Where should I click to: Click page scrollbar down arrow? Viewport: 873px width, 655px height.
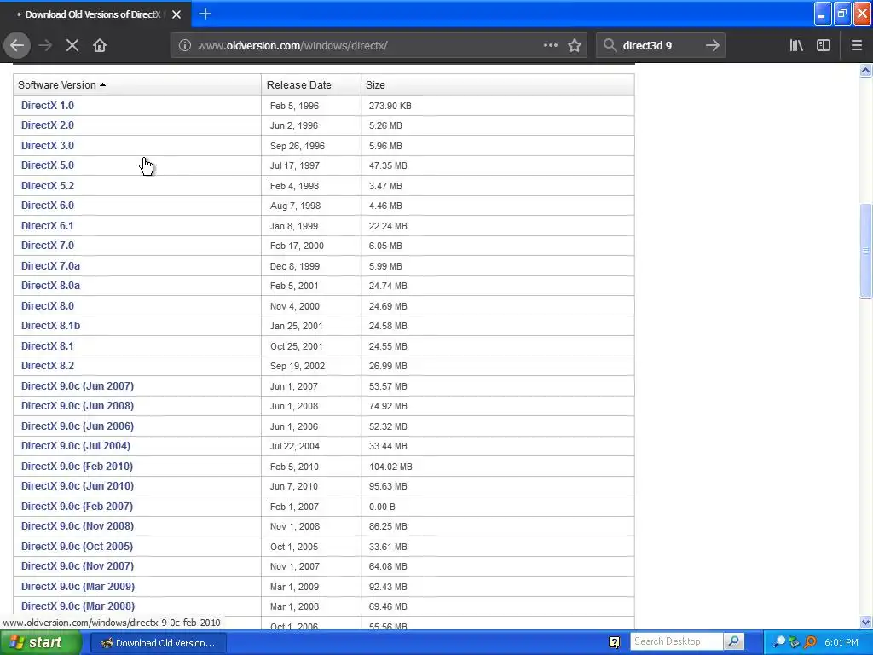(865, 622)
